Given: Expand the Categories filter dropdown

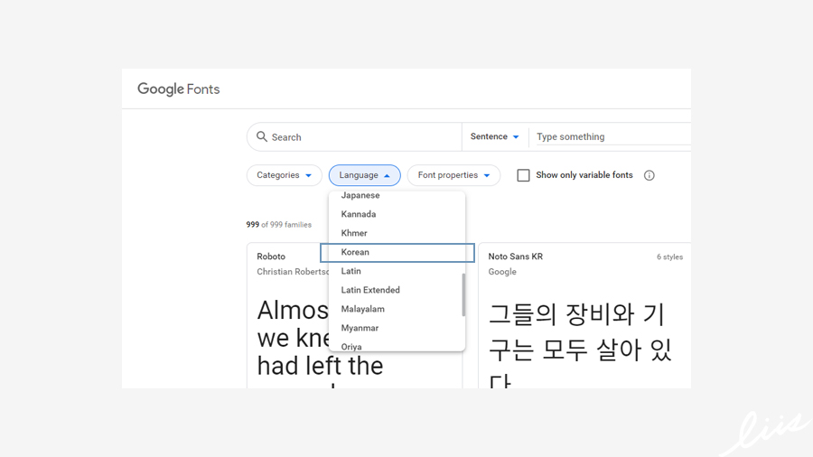Looking at the screenshot, I should tap(285, 175).
